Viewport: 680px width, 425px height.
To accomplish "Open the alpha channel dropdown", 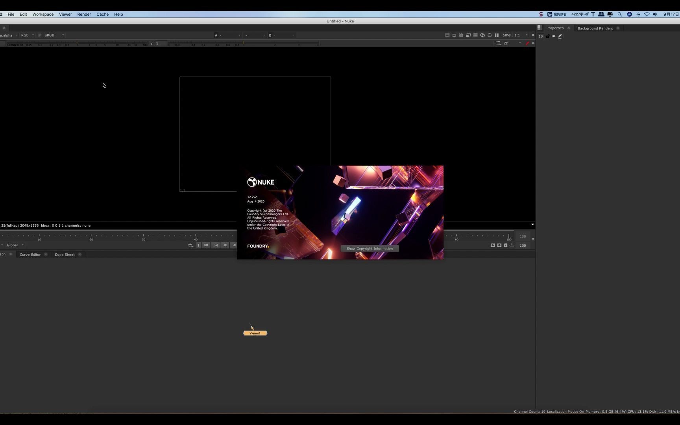I will tap(9, 35).
